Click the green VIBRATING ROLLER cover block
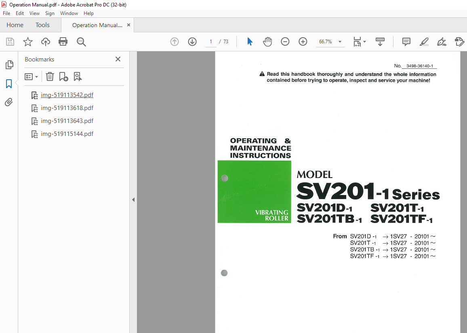Image resolution: width=467 pixels, height=333 pixels. pos(255,191)
